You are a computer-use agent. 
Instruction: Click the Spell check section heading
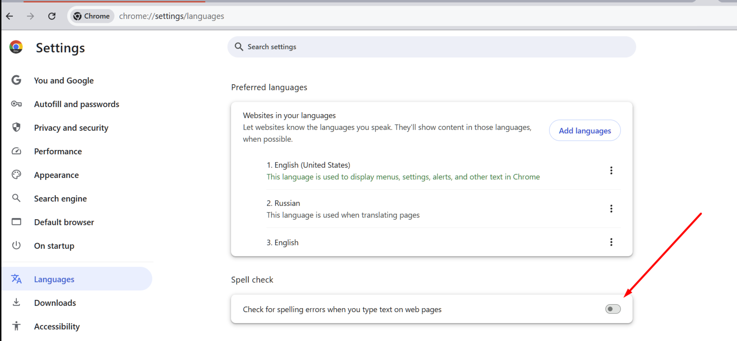pyautogui.click(x=252, y=280)
